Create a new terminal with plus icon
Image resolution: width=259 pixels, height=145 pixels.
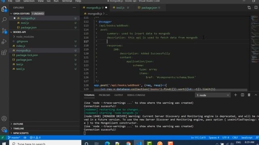click(x=236, y=95)
